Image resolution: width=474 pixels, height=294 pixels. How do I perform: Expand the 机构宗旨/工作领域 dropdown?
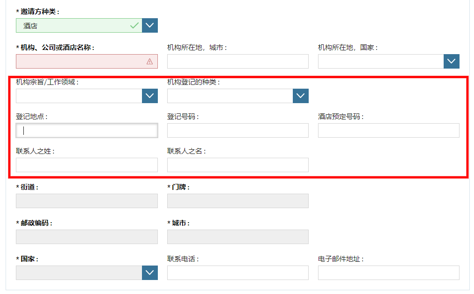point(149,96)
